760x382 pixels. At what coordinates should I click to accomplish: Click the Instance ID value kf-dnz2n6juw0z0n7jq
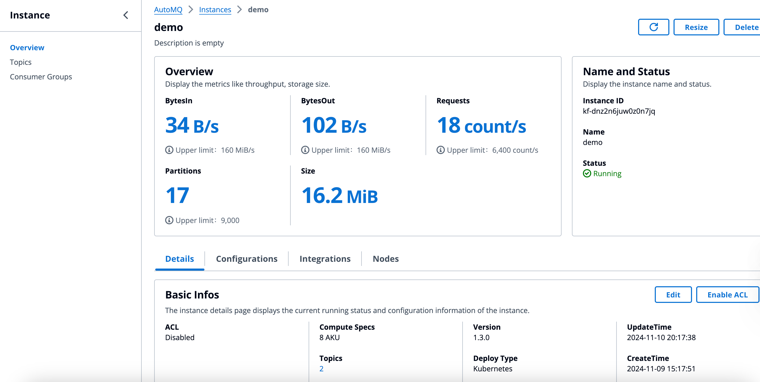[x=619, y=111]
